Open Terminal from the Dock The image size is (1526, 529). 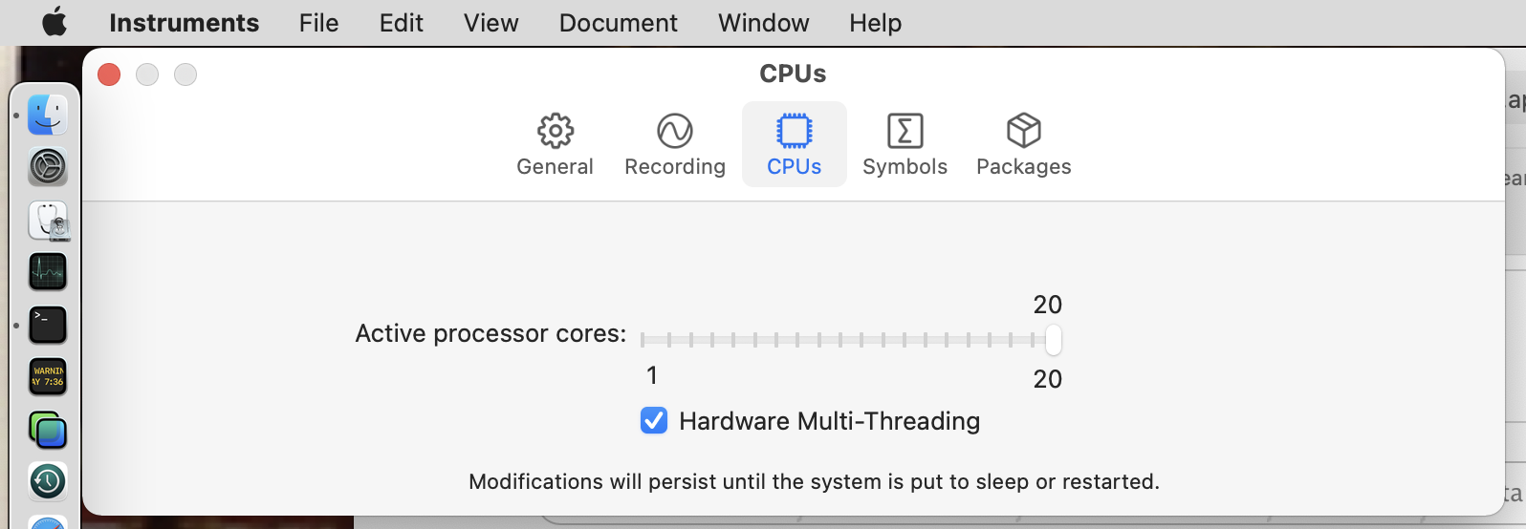point(48,325)
